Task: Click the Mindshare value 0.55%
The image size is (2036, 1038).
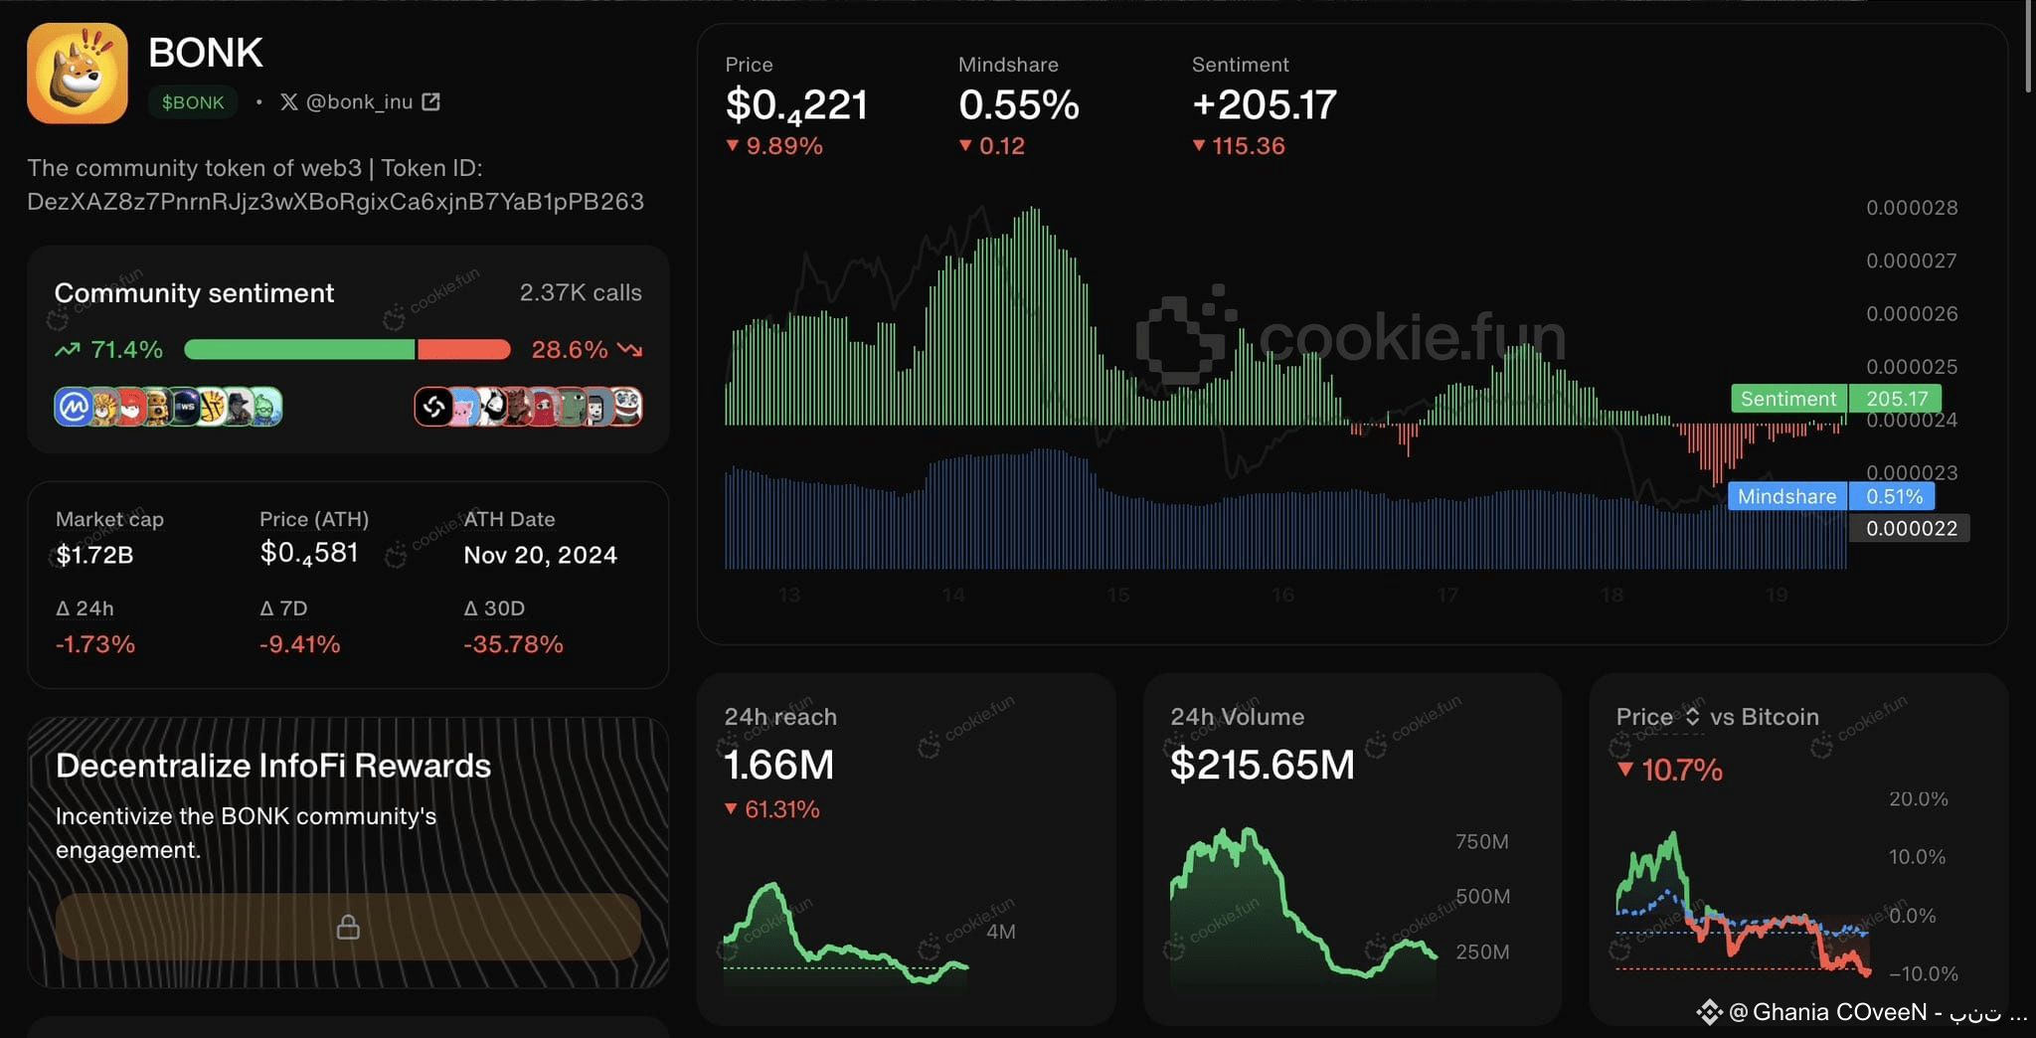Action: coord(1019,104)
